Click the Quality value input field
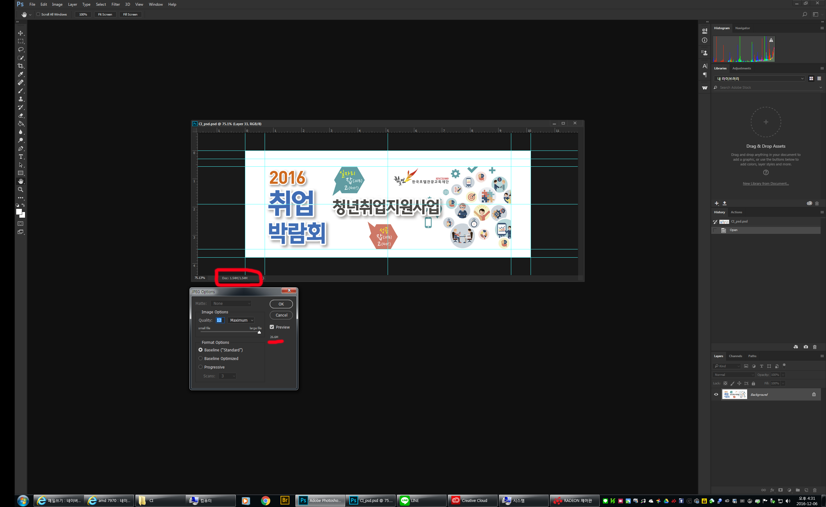 pyautogui.click(x=220, y=320)
